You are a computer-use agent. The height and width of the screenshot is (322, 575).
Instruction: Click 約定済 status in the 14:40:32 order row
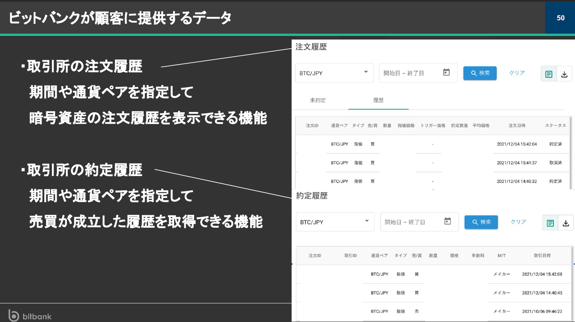[x=555, y=182]
